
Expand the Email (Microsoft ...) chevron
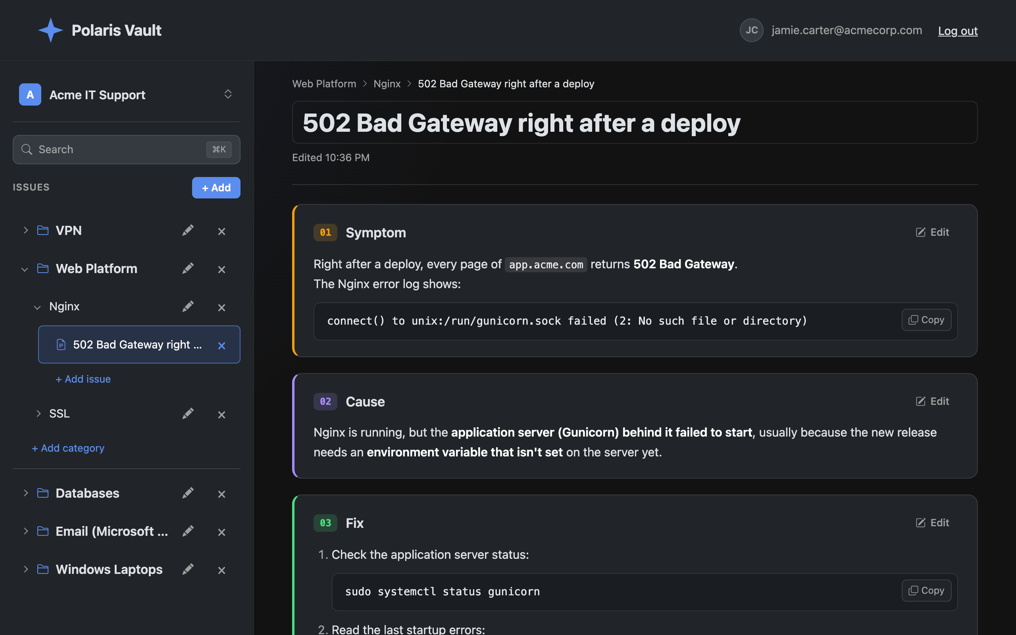(26, 531)
